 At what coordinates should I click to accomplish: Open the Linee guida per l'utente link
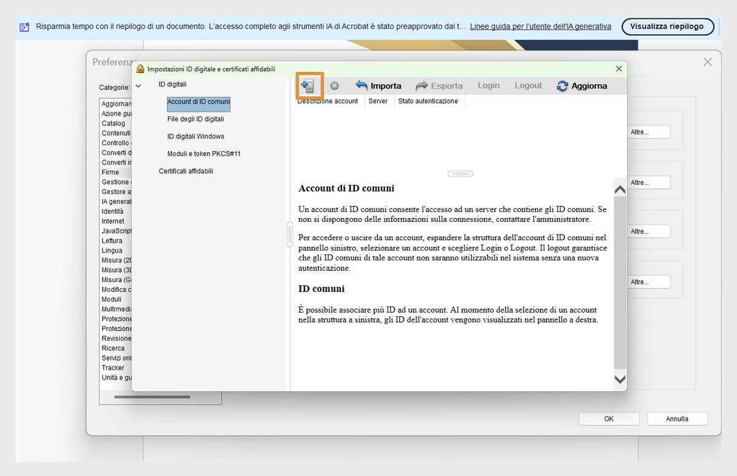540,26
